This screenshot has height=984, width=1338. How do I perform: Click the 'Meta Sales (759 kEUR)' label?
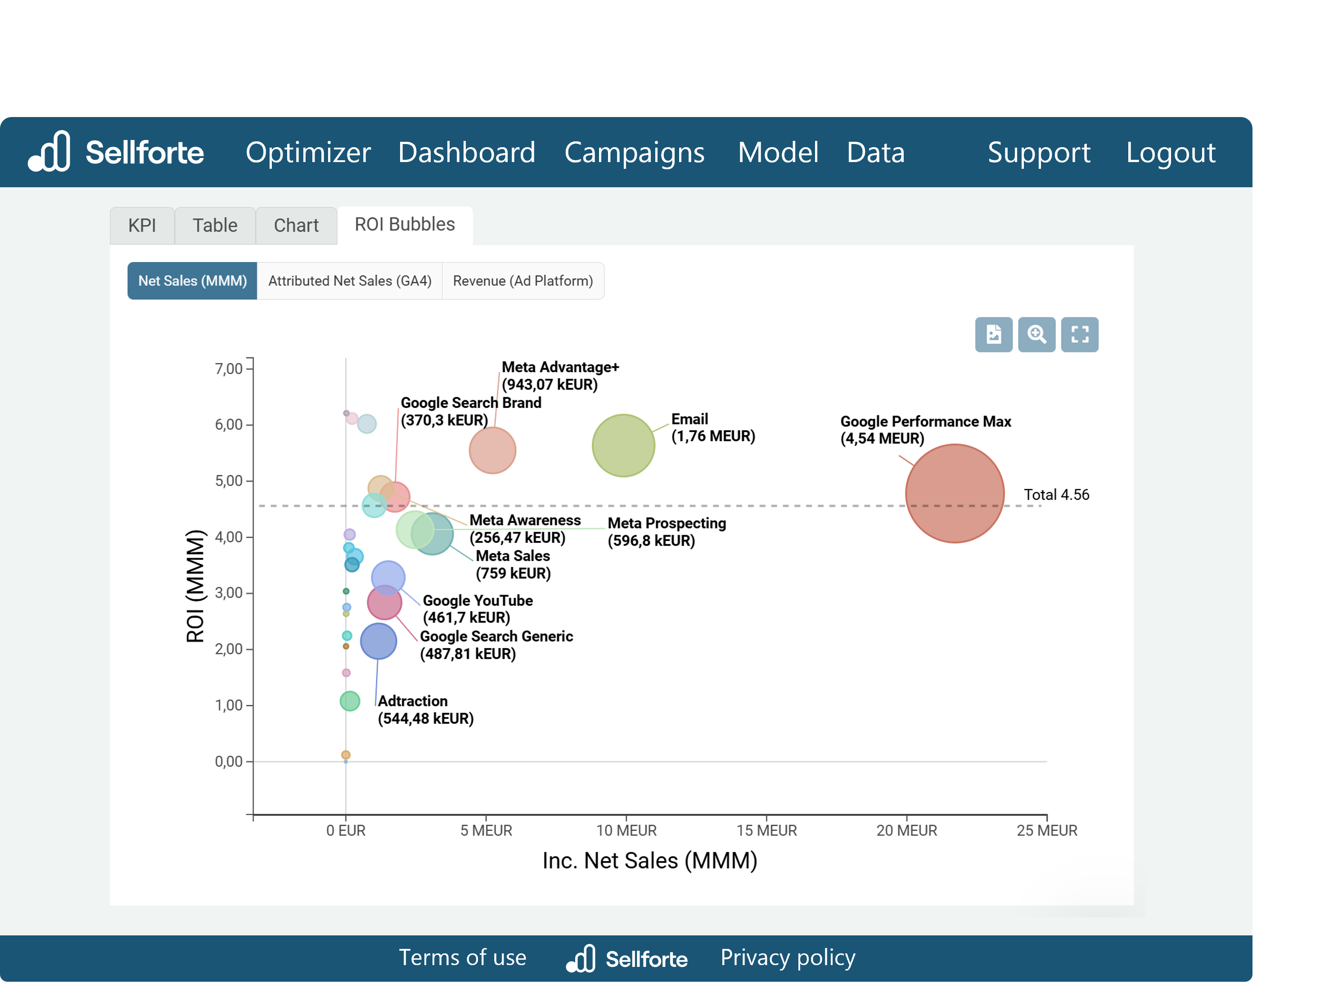click(513, 564)
